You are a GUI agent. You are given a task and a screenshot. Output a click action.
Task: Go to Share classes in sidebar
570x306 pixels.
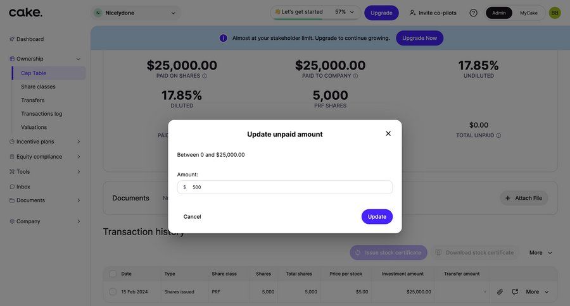click(38, 87)
